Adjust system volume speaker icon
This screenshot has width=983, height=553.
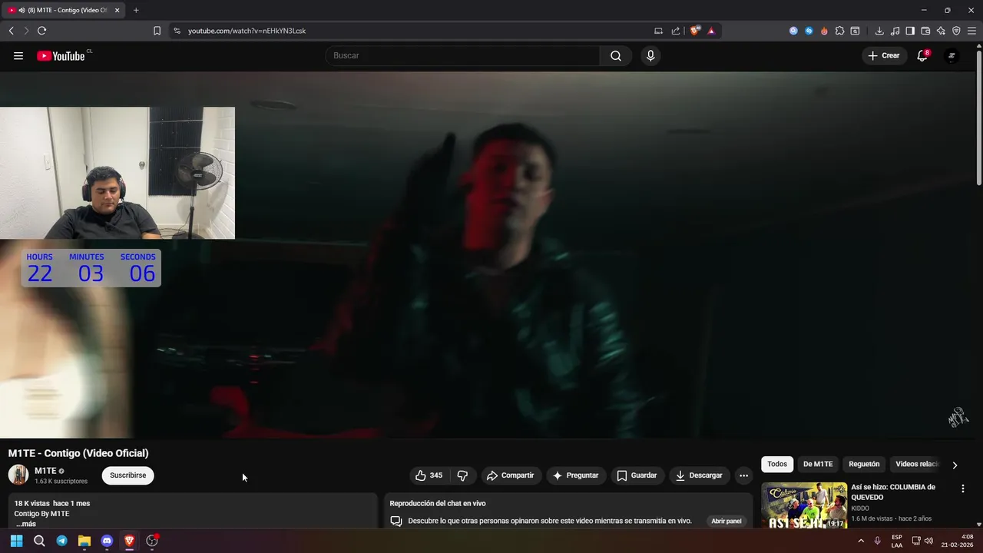pos(929,541)
